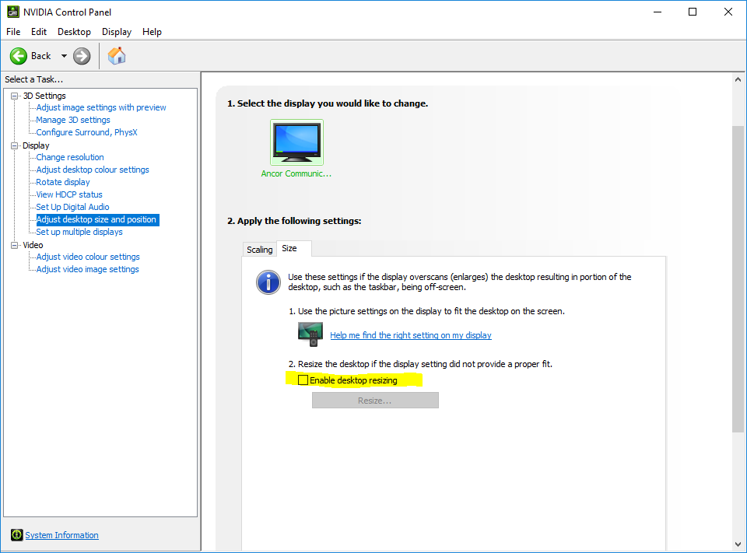
Task: Collapse the Display tree node
Action: pos(15,145)
